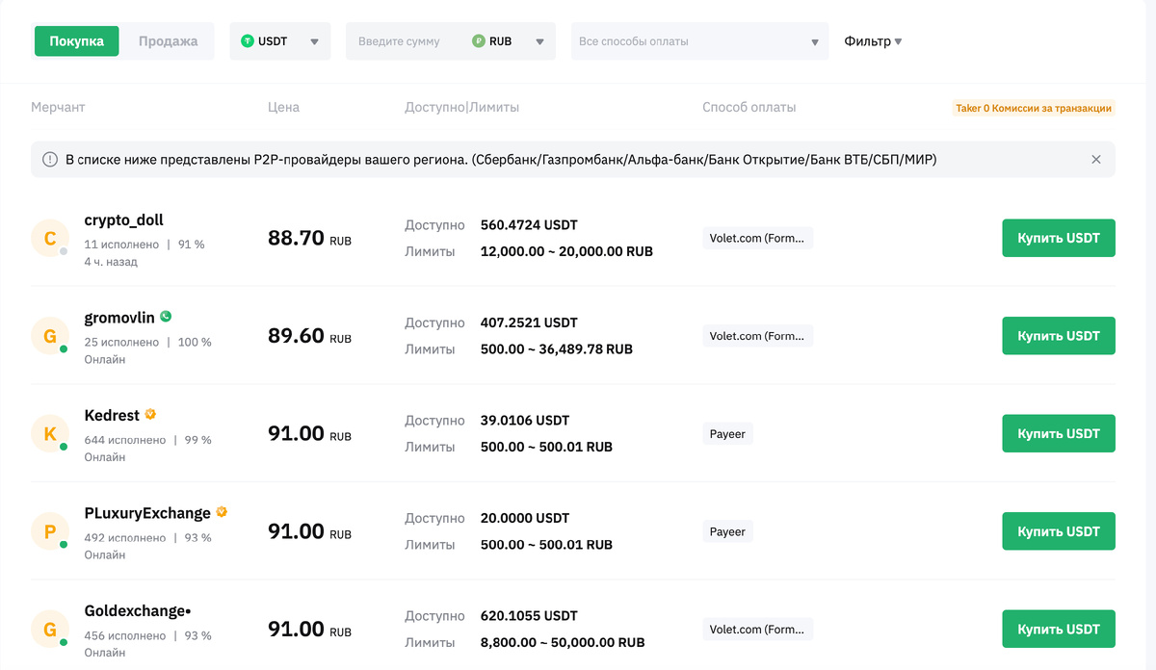Viewport: 1156px width, 670px height.
Task: Open the Фильтр options
Action: tap(873, 41)
